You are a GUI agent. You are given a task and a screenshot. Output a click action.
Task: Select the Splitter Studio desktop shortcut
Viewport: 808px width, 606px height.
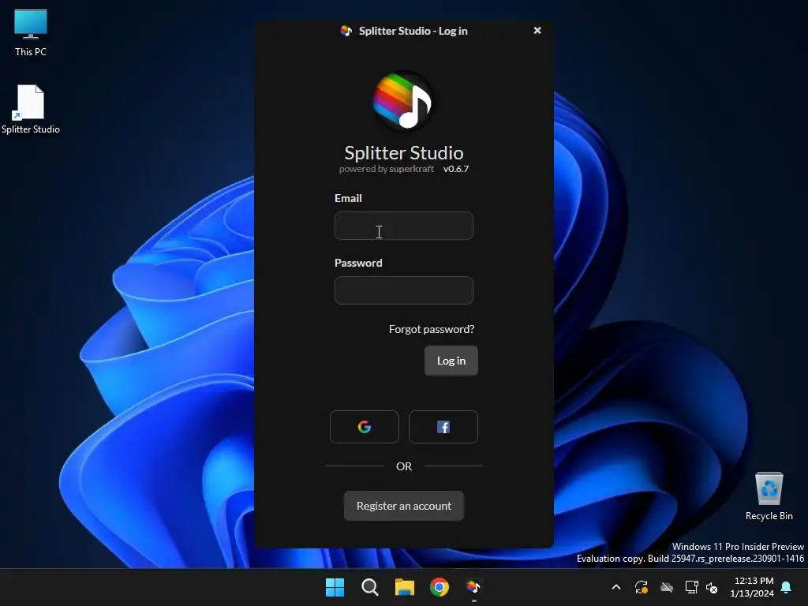[x=31, y=110]
